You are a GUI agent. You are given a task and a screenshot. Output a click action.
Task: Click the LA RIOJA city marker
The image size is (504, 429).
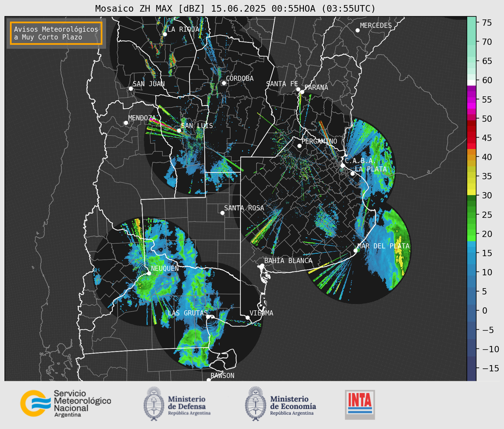pos(165,34)
